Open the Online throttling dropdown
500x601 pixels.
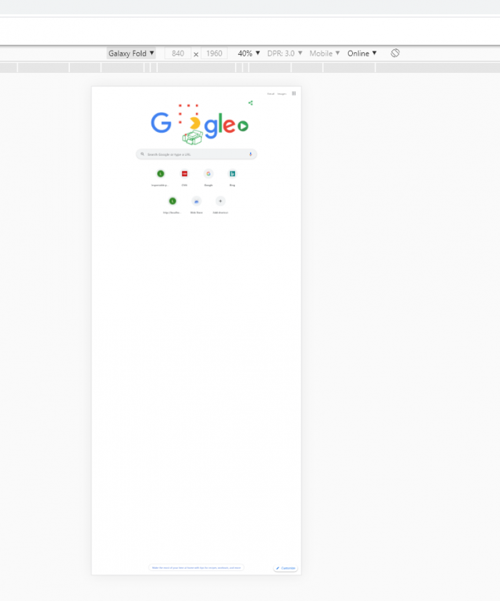(x=362, y=54)
